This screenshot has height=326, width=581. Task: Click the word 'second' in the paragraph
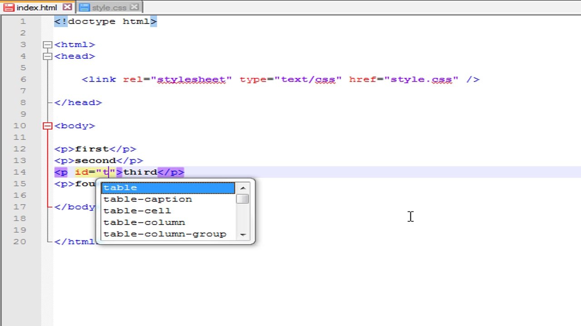95,161
